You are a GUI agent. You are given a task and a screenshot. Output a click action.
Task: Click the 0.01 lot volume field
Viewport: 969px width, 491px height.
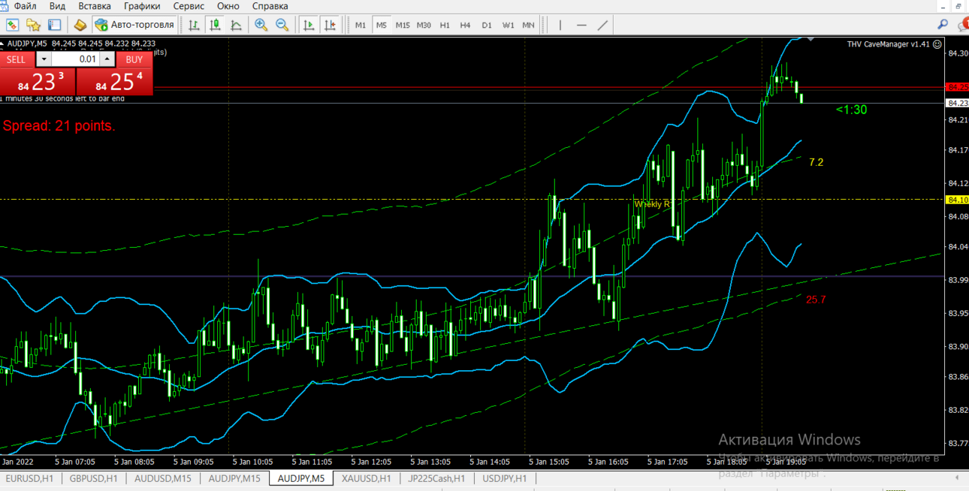click(x=75, y=59)
